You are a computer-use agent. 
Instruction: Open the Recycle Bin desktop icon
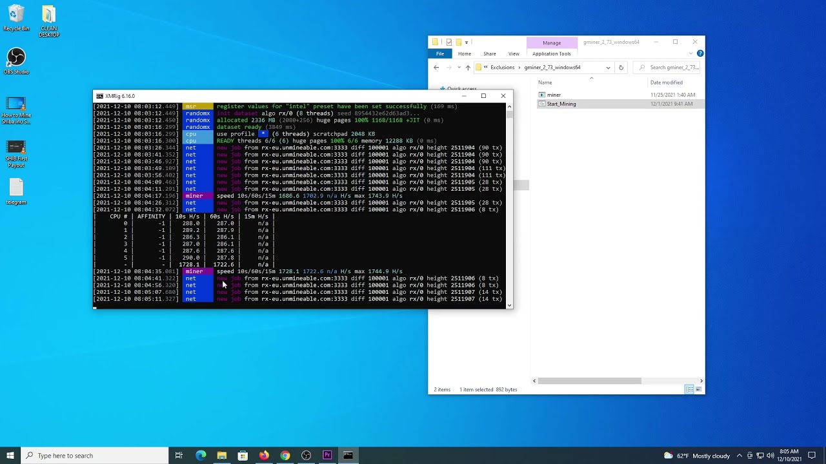[16, 18]
